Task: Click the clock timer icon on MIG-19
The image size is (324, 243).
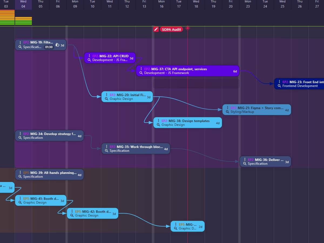Action: coord(57,45)
